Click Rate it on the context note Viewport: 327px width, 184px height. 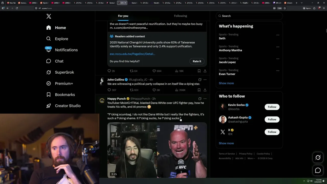pos(197,61)
